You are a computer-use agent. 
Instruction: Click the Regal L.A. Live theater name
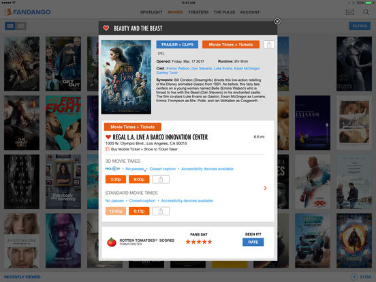coord(160,137)
